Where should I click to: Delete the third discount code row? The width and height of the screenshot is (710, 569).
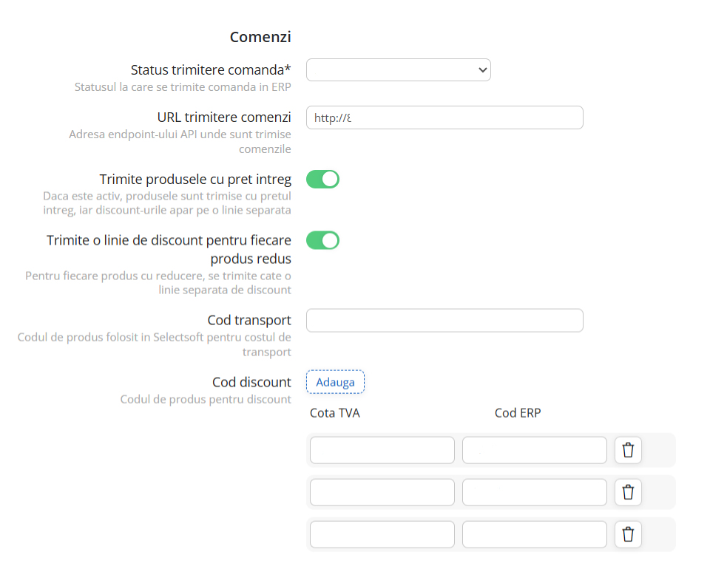(x=628, y=534)
